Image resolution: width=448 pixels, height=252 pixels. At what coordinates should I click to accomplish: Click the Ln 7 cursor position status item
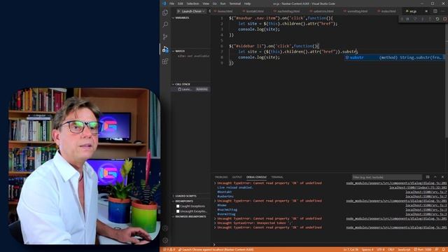click(x=351, y=249)
